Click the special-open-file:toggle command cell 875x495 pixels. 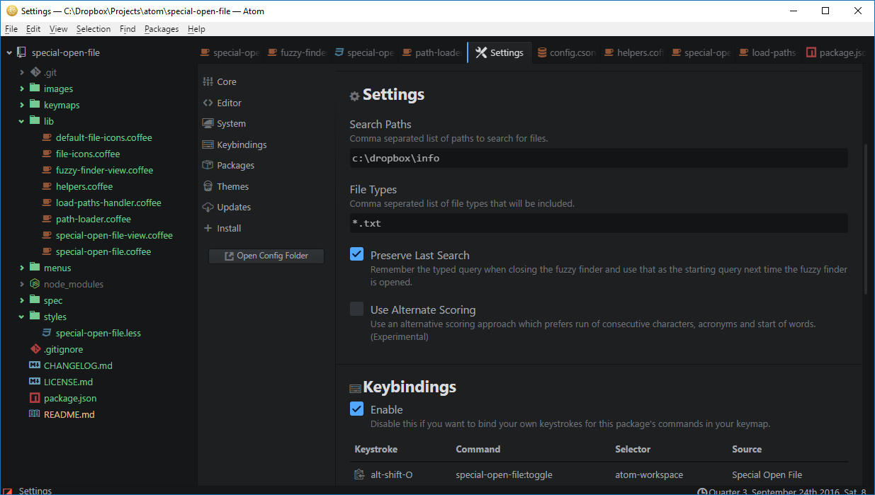pyautogui.click(x=504, y=474)
